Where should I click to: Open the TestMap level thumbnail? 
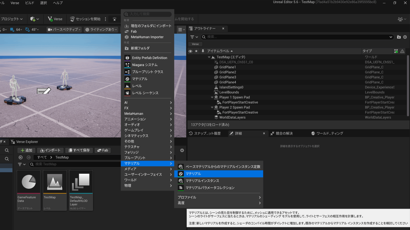[x=54, y=182]
